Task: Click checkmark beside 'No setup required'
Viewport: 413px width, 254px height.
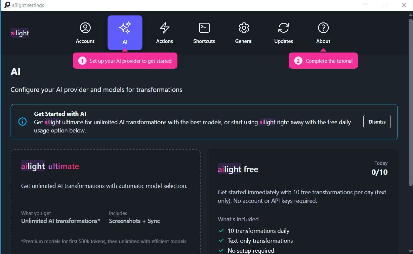Action: click(x=221, y=251)
